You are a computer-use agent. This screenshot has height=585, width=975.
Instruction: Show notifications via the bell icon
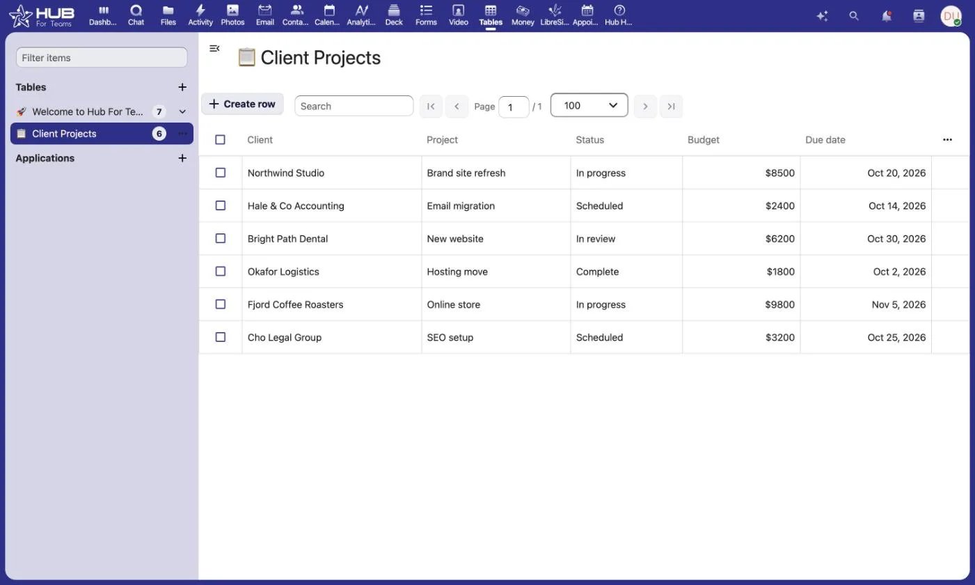[887, 15]
